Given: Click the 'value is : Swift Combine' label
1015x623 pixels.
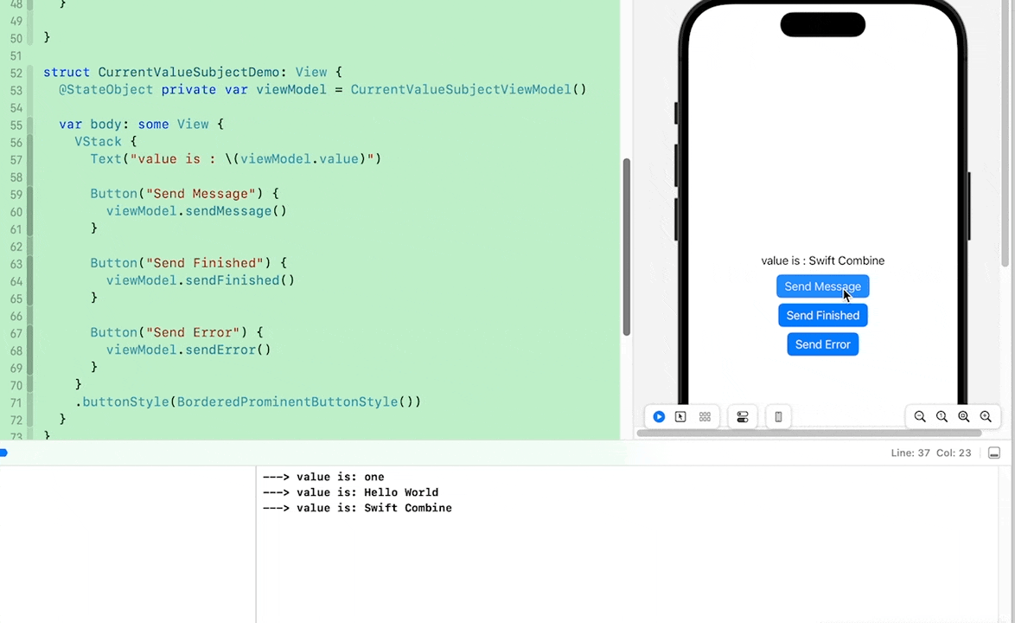Looking at the screenshot, I should 823,260.
